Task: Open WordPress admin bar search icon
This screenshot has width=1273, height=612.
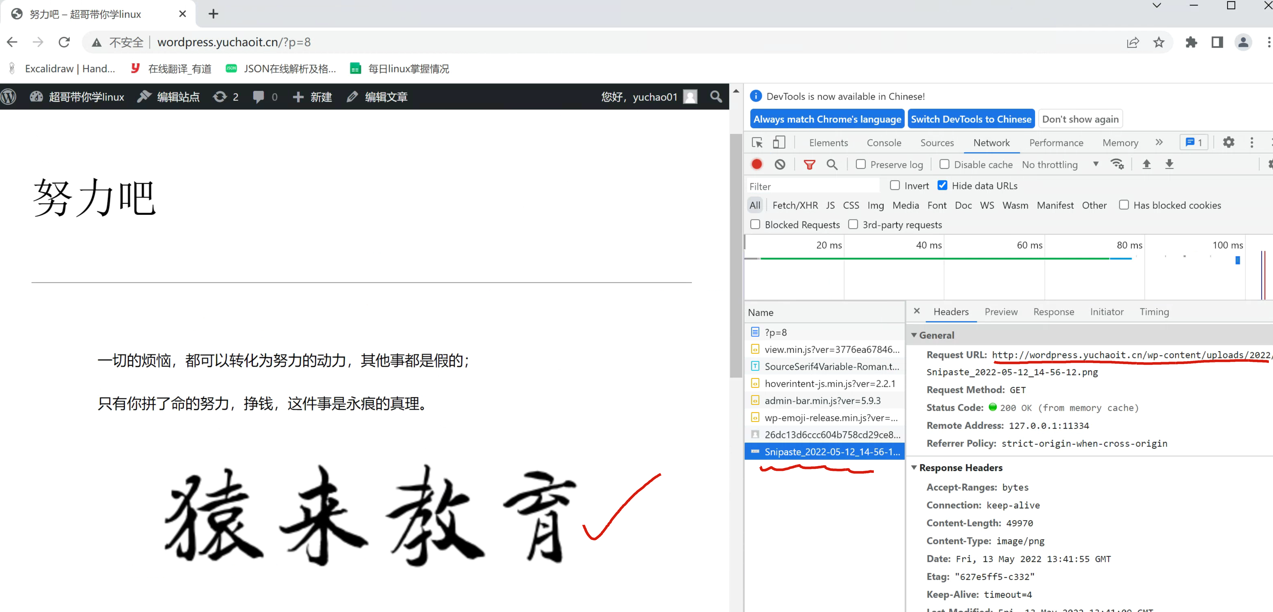Action: (x=716, y=97)
